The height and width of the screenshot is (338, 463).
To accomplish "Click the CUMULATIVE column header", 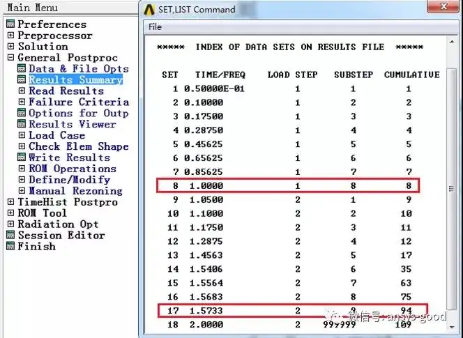I will (x=412, y=75).
